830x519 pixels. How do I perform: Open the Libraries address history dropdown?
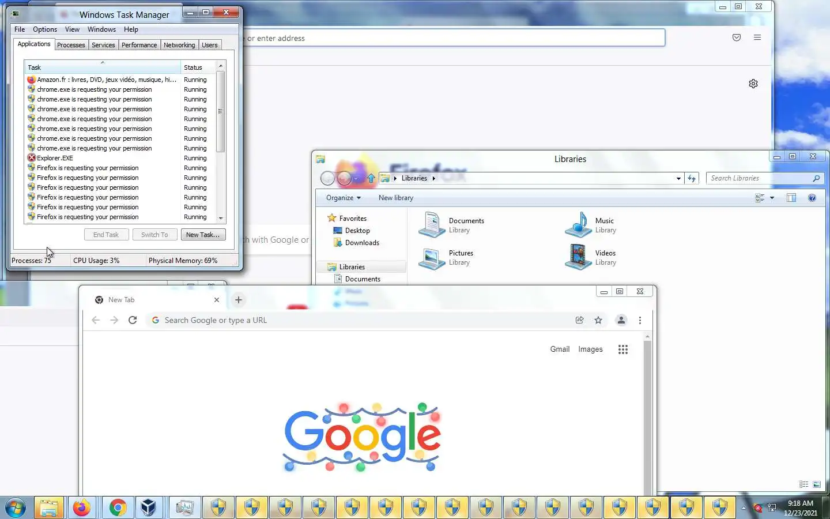pos(678,178)
